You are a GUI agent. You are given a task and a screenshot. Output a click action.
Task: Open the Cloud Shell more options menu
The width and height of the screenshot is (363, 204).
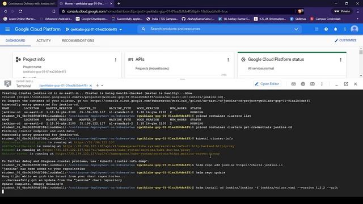coord(322,84)
